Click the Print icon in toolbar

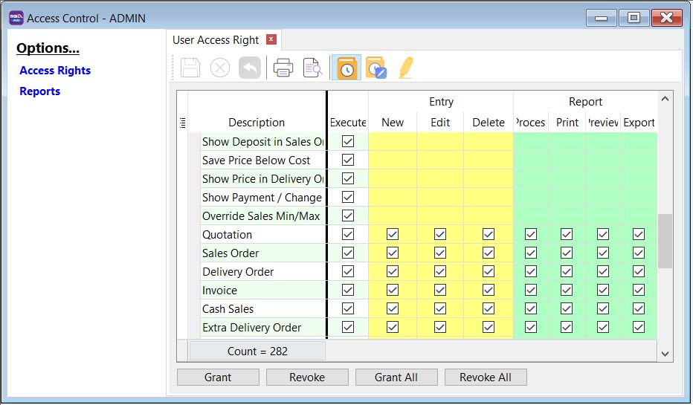pyautogui.click(x=283, y=68)
